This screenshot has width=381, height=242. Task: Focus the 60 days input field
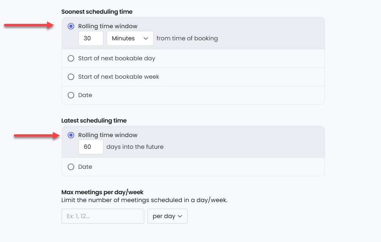[x=91, y=147]
